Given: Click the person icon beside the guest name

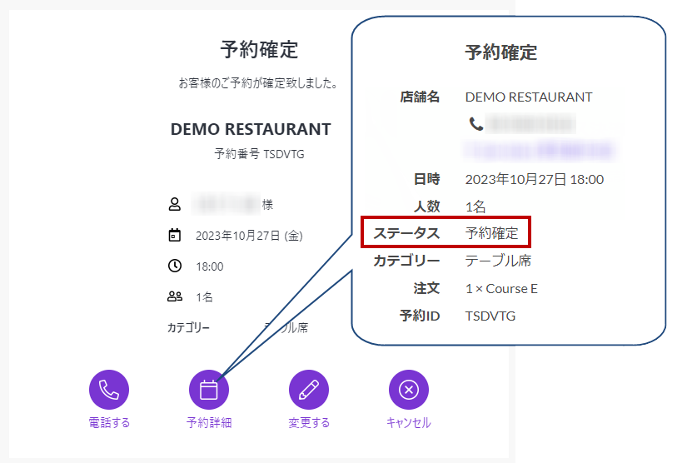Looking at the screenshot, I should 175,204.
